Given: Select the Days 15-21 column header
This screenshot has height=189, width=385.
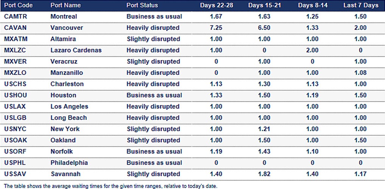Looking at the screenshot, I should [x=264, y=5].
